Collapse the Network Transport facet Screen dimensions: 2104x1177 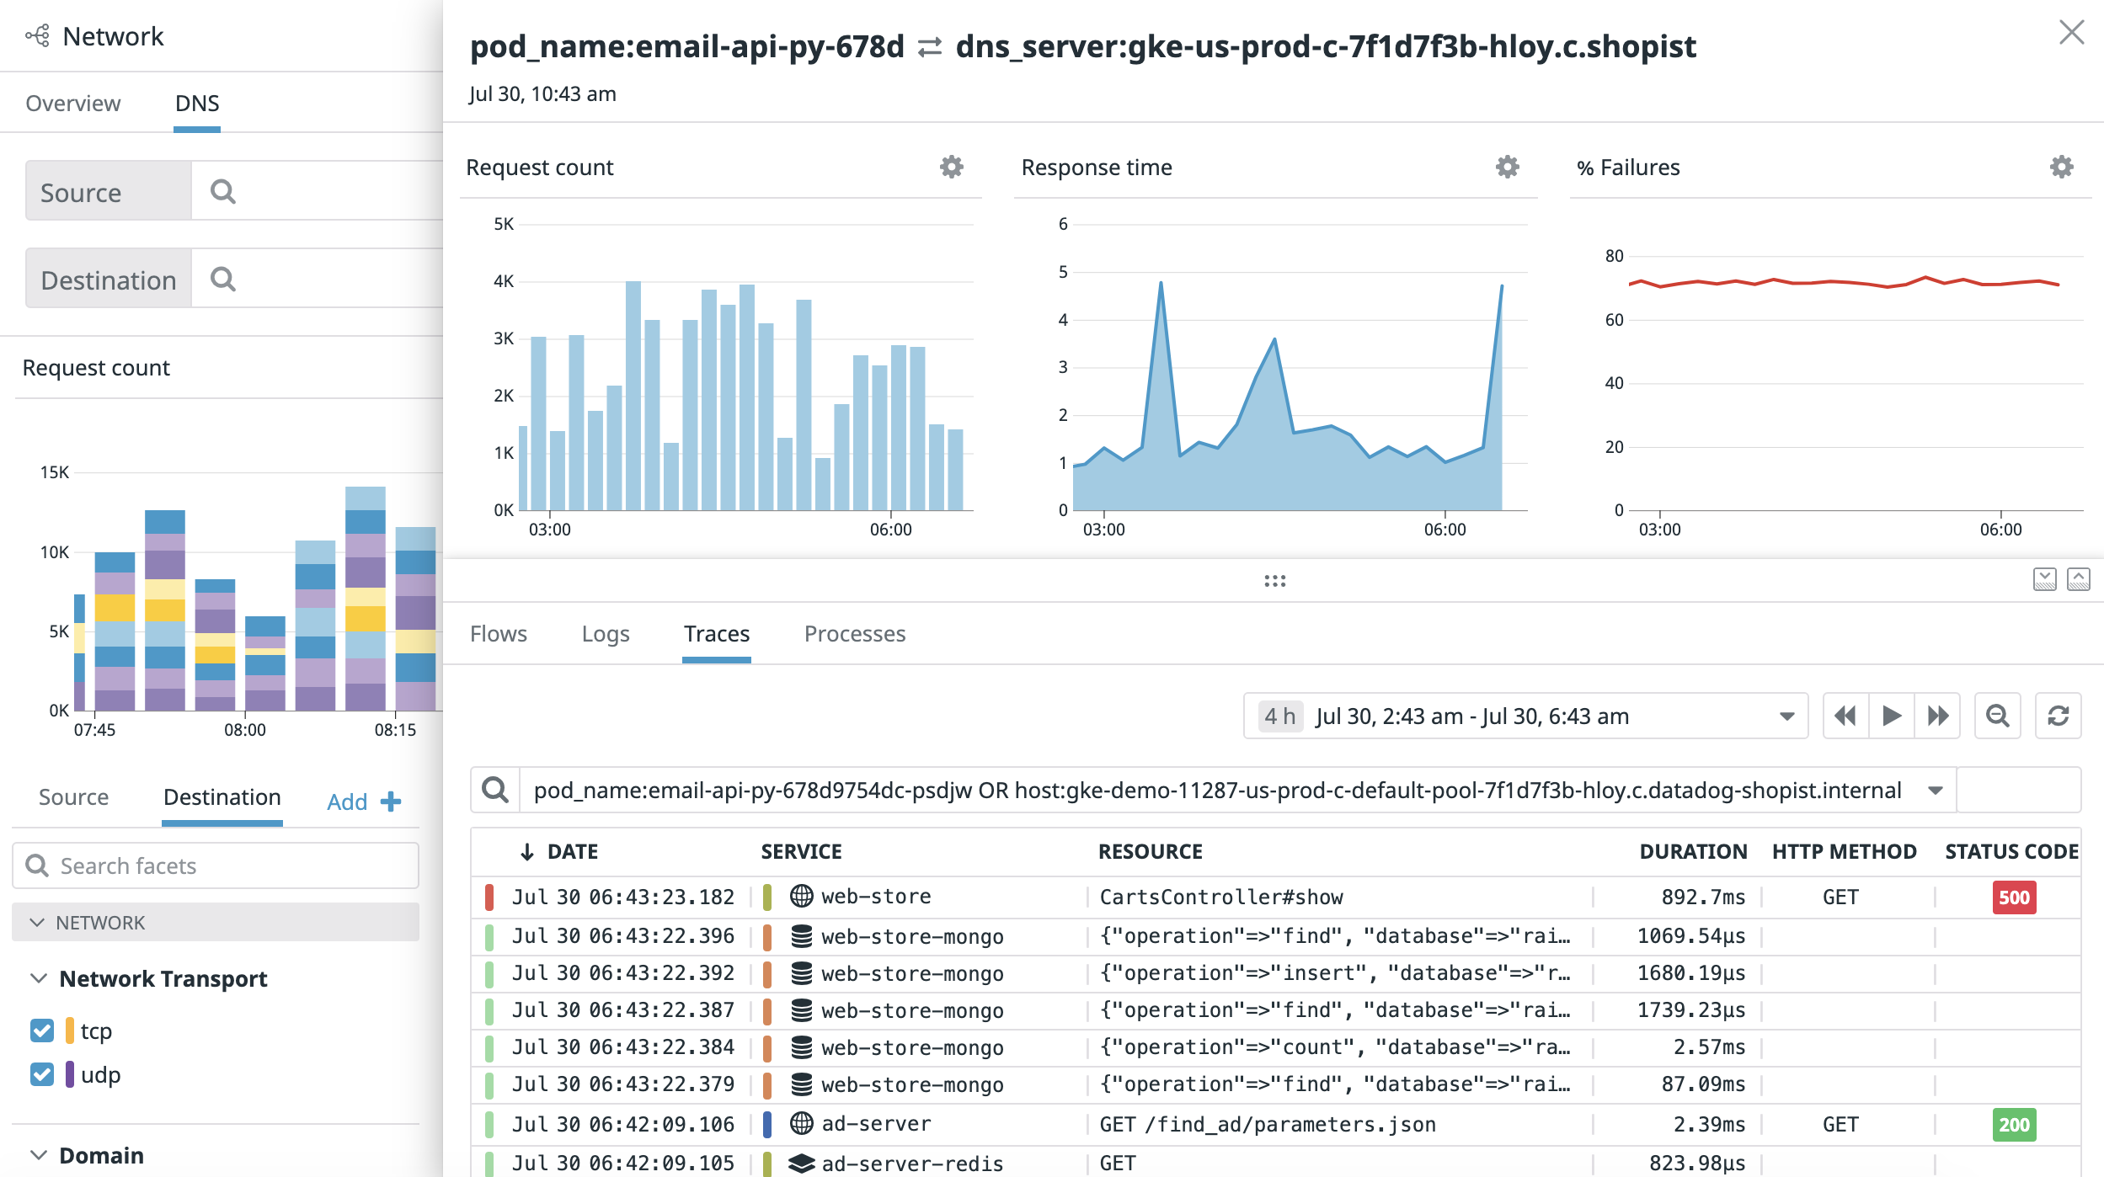click(38, 978)
